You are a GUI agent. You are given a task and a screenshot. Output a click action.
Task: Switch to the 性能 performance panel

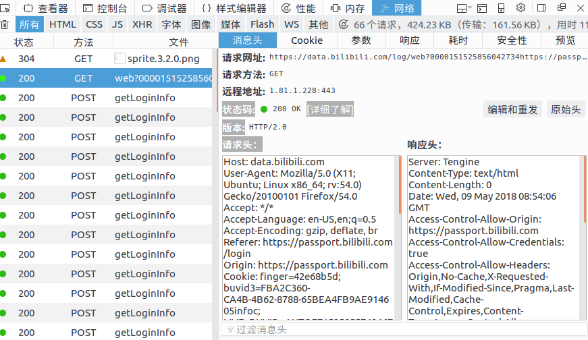[298, 8]
